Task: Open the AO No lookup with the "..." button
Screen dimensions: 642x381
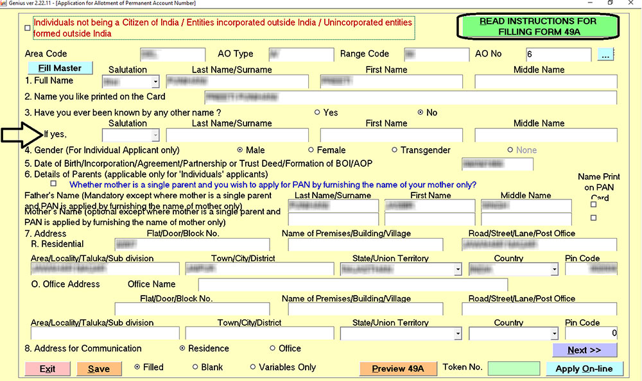Action: click(x=605, y=55)
